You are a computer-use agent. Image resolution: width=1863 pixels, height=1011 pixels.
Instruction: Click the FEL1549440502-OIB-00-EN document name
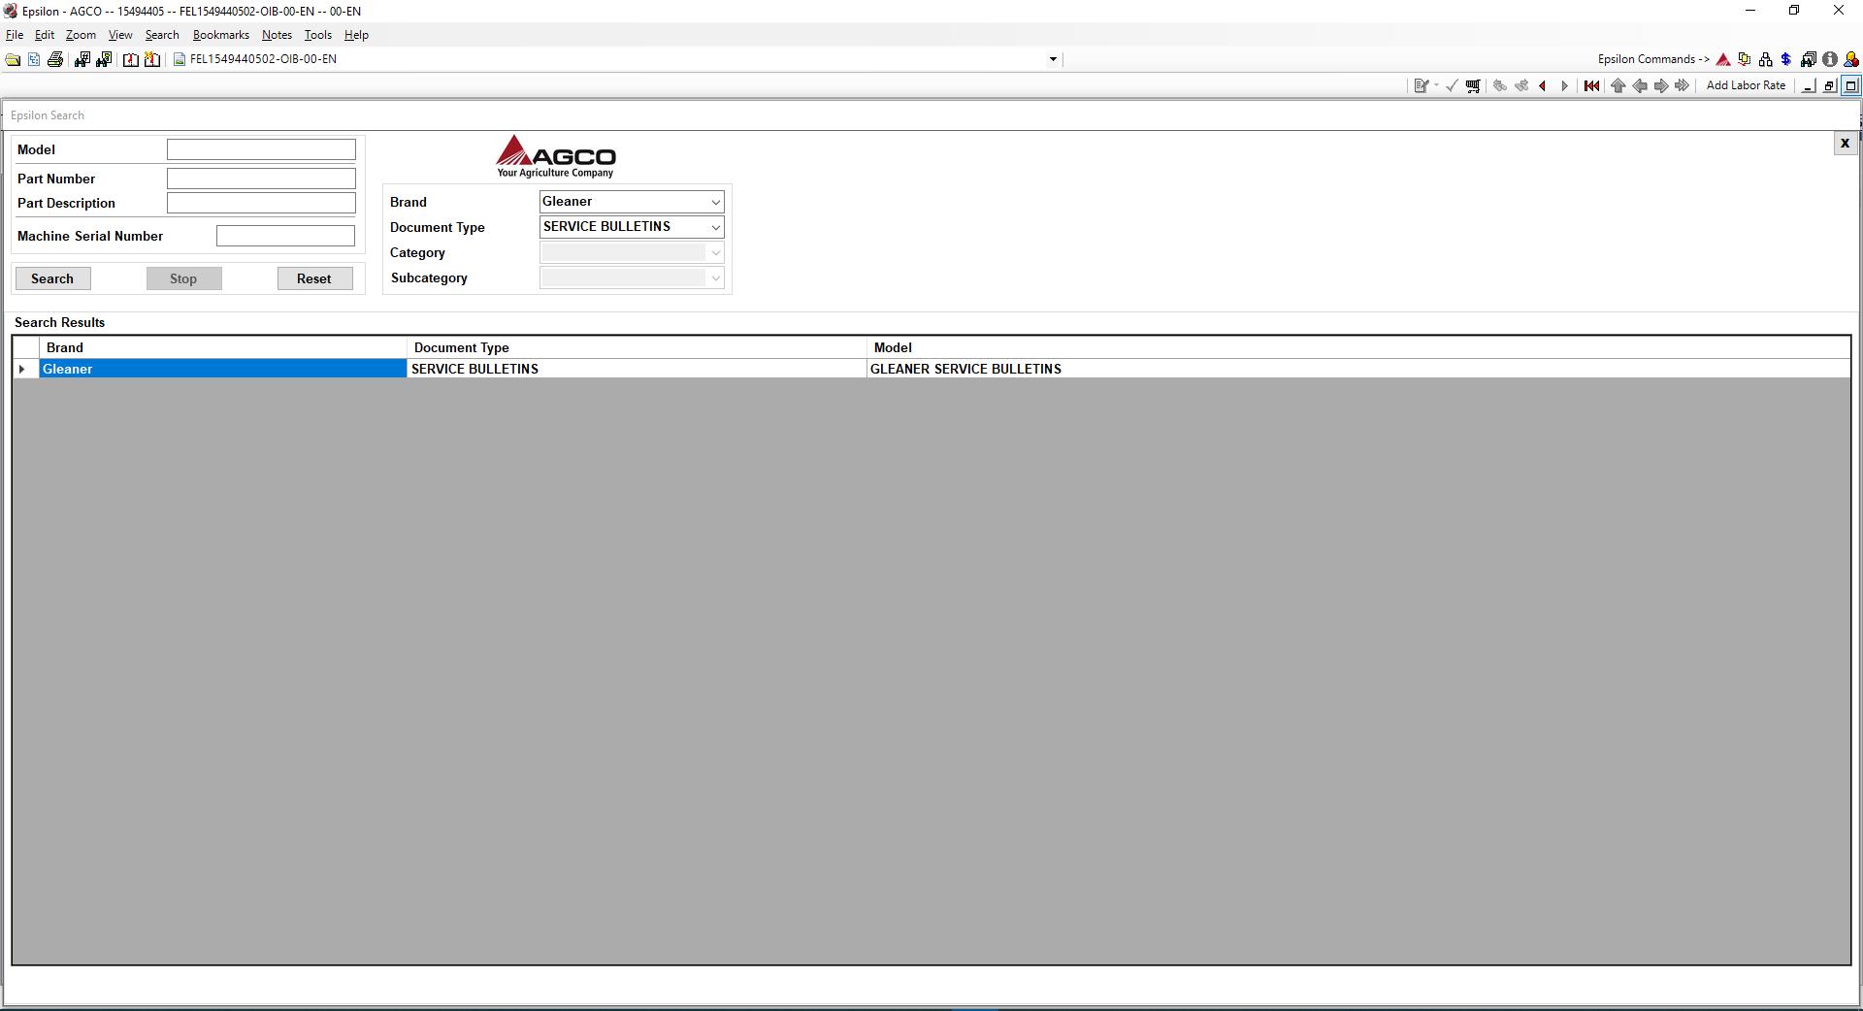coord(263,59)
